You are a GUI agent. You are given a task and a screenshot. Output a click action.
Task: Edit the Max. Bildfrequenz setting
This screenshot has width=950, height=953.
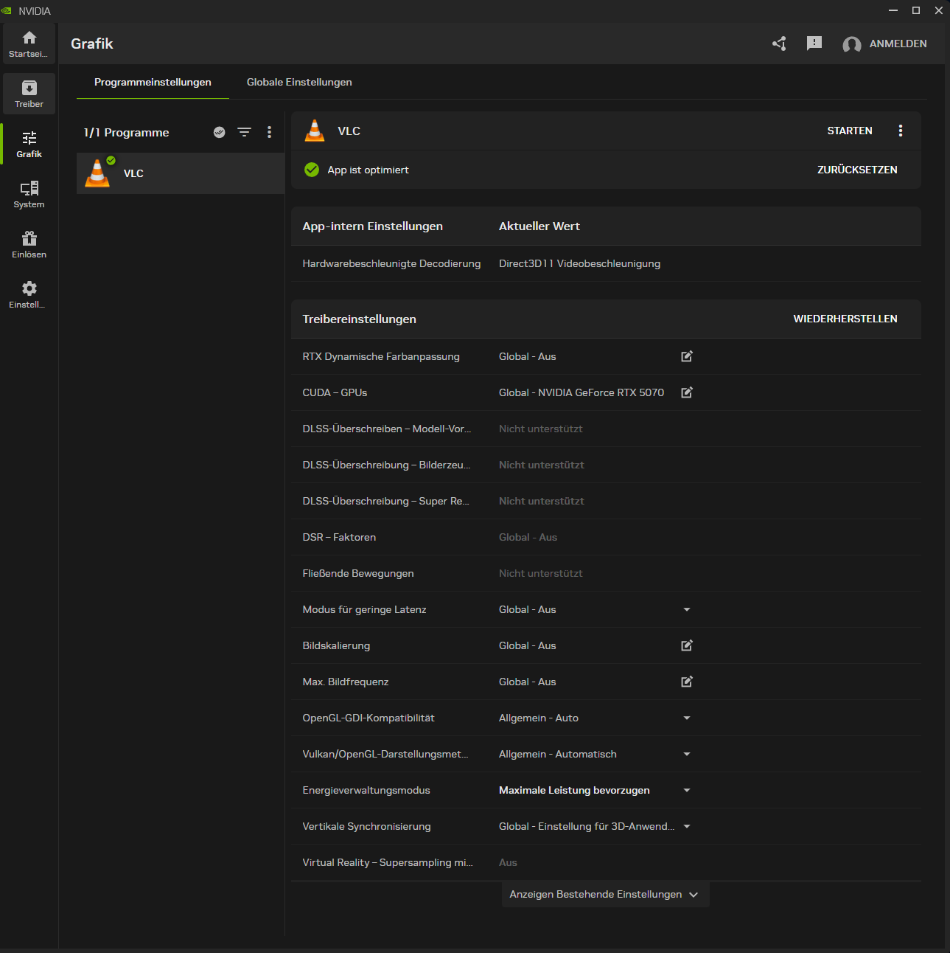pyautogui.click(x=686, y=682)
